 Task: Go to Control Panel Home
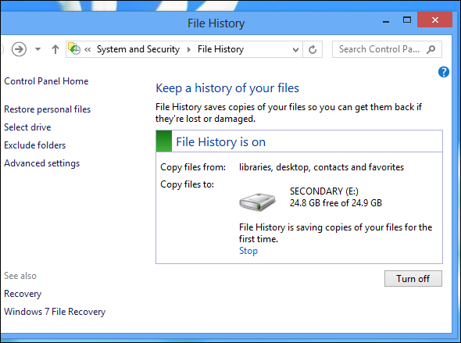(46, 81)
